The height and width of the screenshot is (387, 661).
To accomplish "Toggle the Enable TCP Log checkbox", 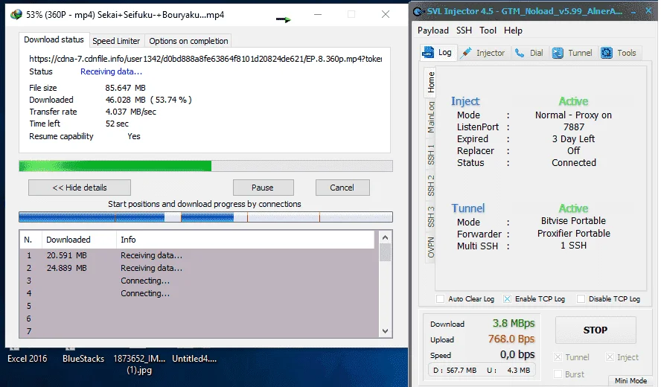I will pyautogui.click(x=507, y=299).
